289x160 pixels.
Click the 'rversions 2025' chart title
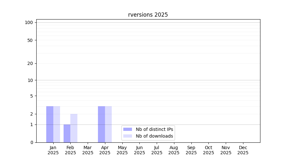click(148, 15)
